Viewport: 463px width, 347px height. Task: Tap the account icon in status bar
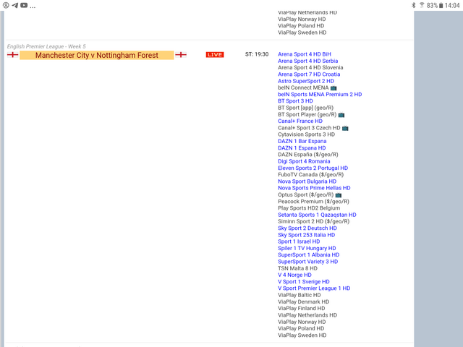click(6, 5)
